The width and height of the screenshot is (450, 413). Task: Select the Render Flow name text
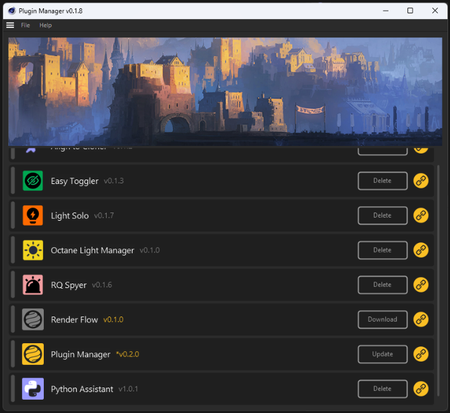[x=74, y=320]
